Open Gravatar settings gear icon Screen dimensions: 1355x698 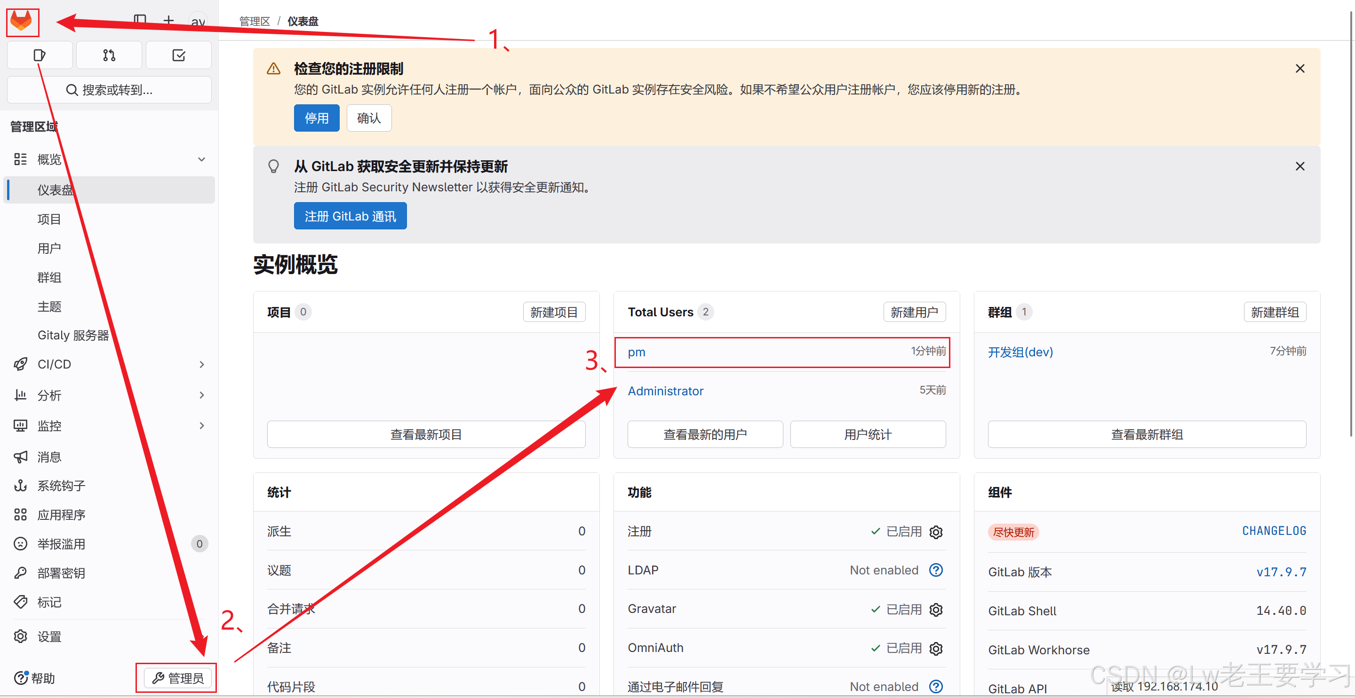[936, 609]
